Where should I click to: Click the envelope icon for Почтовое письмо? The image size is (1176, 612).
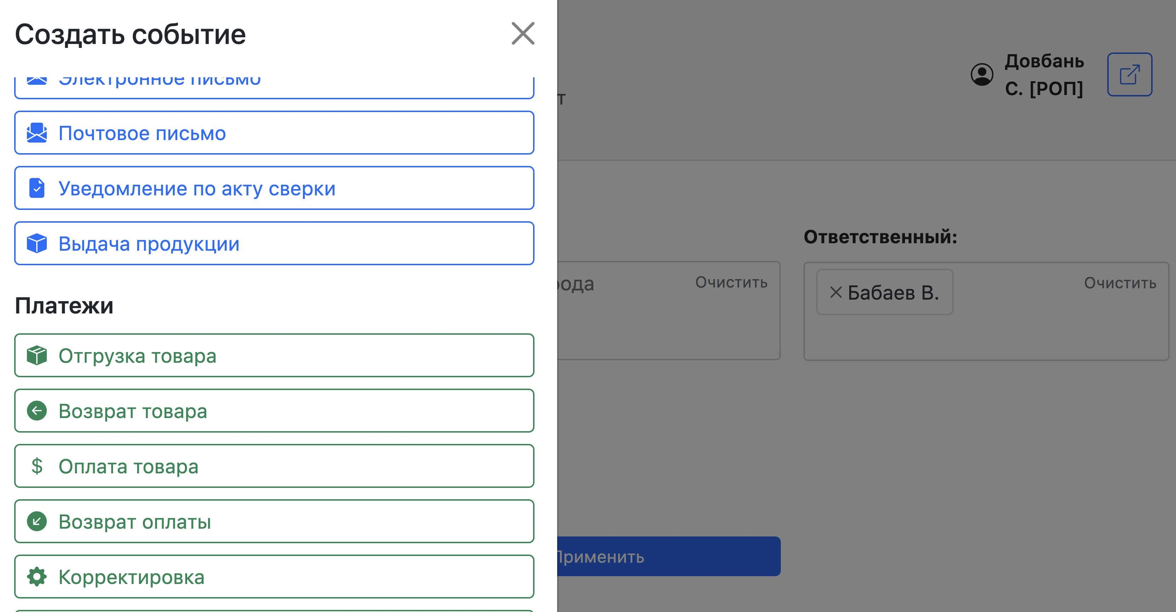pos(37,133)
